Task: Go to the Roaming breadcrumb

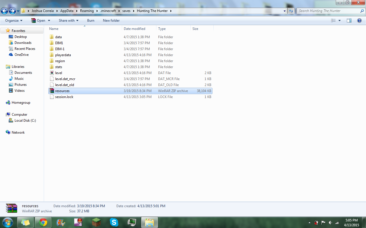Action: 87,11
